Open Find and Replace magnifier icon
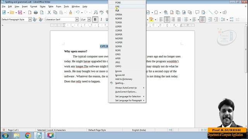 tap(96, 12)
